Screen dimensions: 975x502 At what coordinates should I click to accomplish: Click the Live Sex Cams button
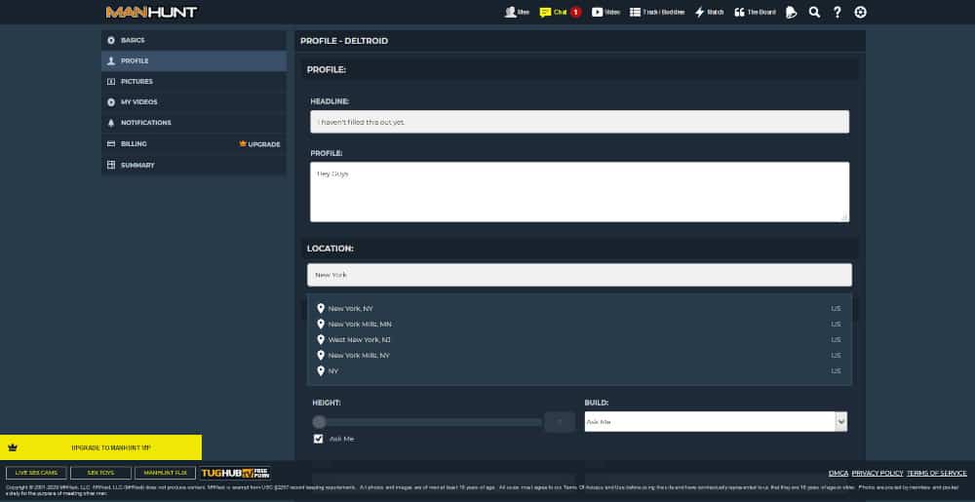tap(36, 473)
